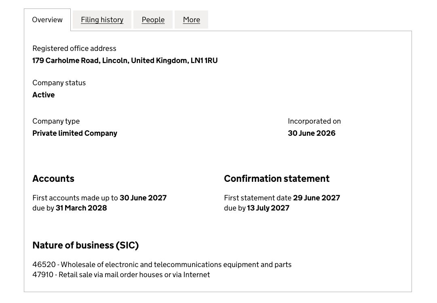Click the 'Nature of business (SIC)' heading
Screen dimensions: 437x303
coord(86,245)
